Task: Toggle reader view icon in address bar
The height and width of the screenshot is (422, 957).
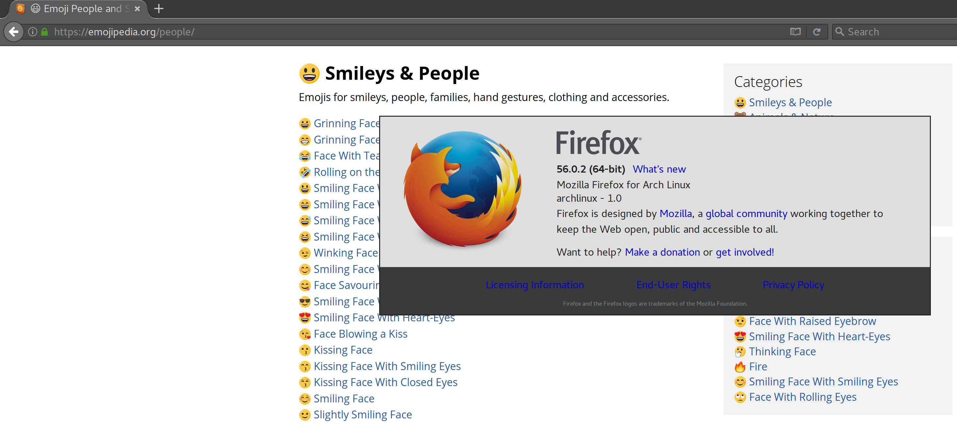Action: coord(795,32)
